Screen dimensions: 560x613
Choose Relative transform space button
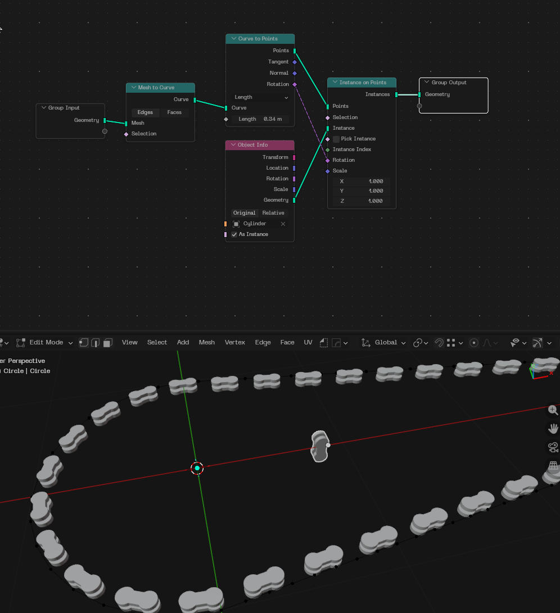click(x=273, y=213)
